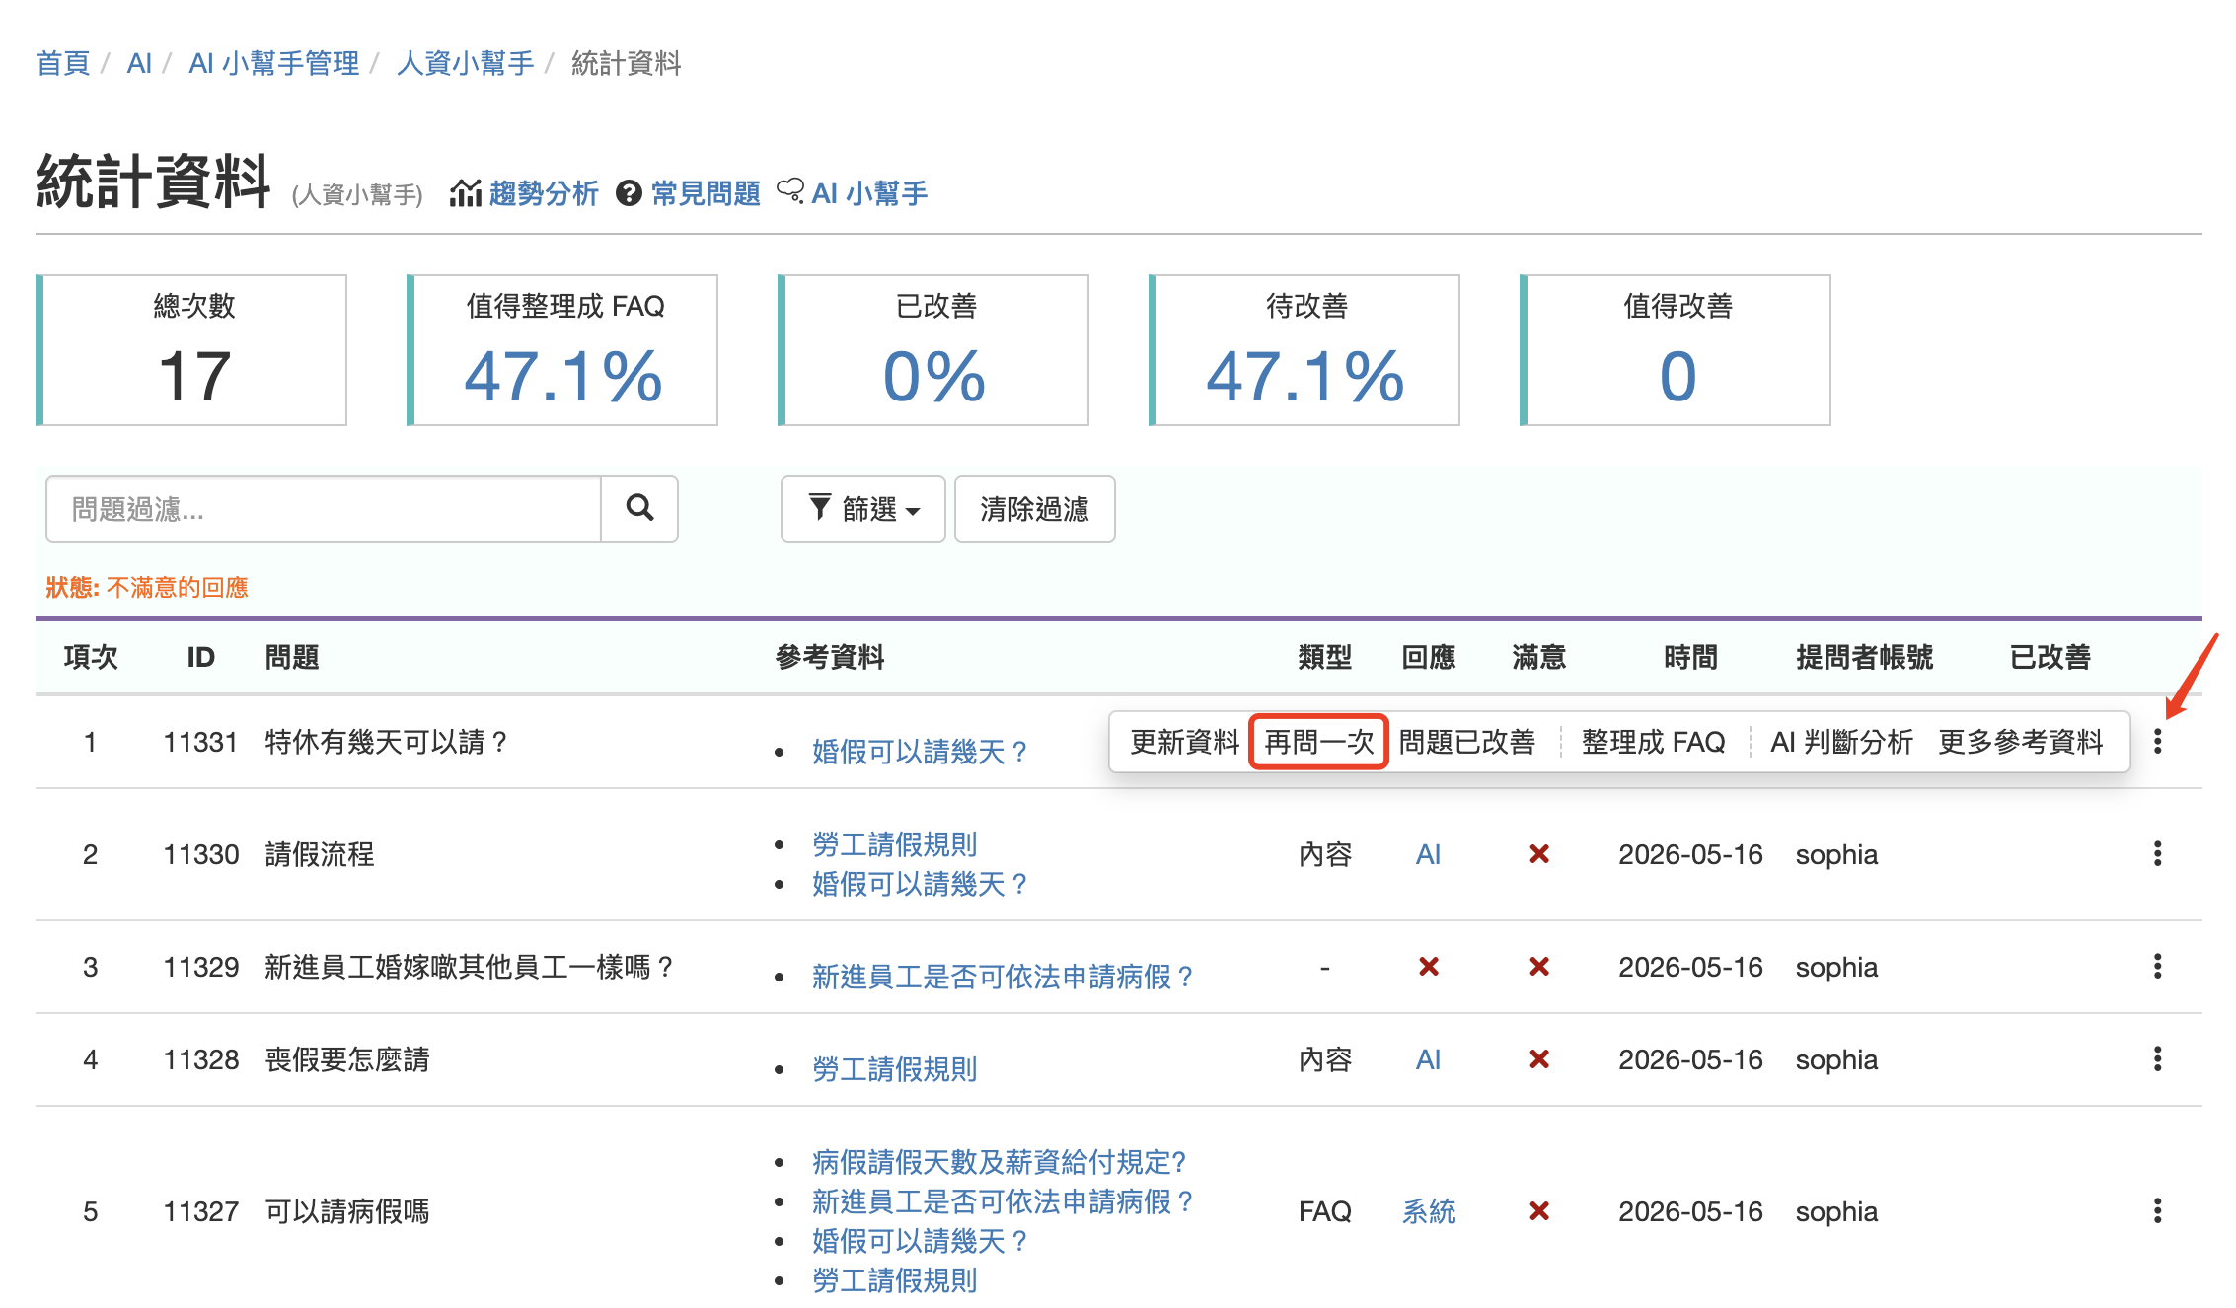2236x1308 pixels.
Task: Focus the 問題過濾 search input field
Action: 324,509
